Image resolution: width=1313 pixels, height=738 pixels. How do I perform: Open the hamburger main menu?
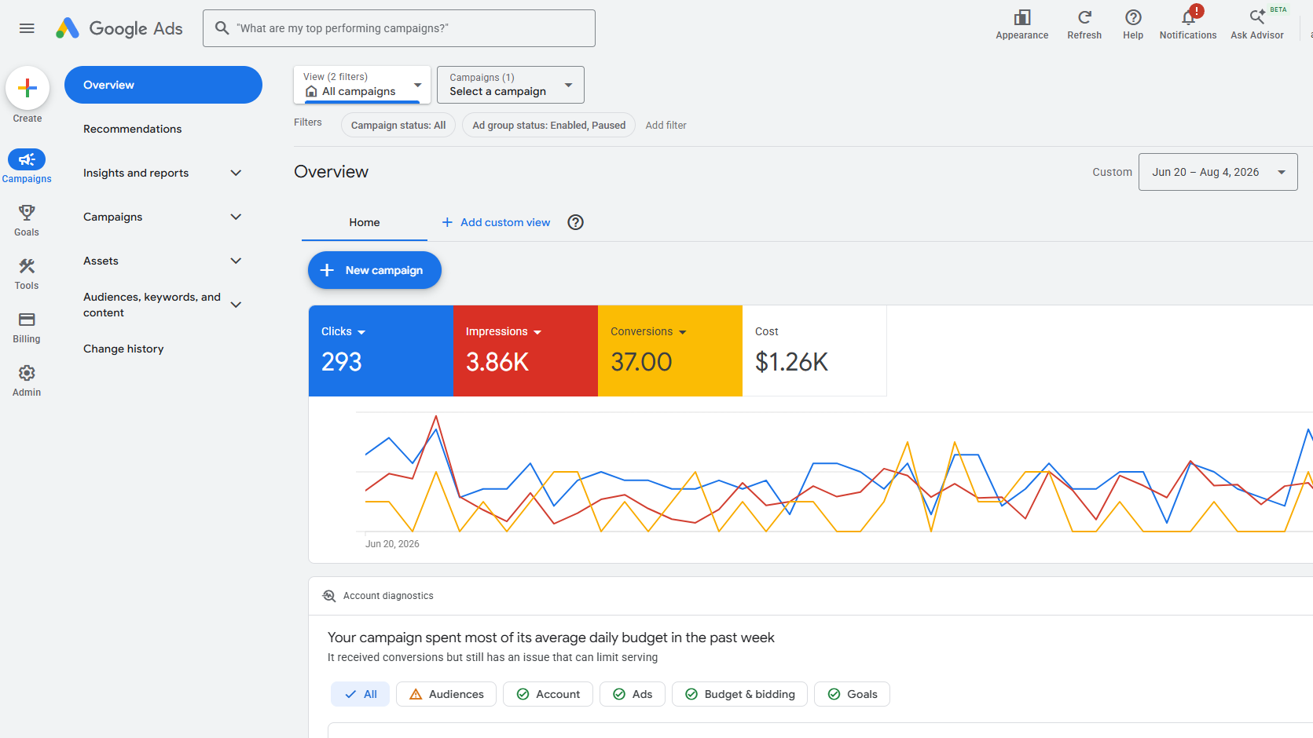click(x=27, y=28)
